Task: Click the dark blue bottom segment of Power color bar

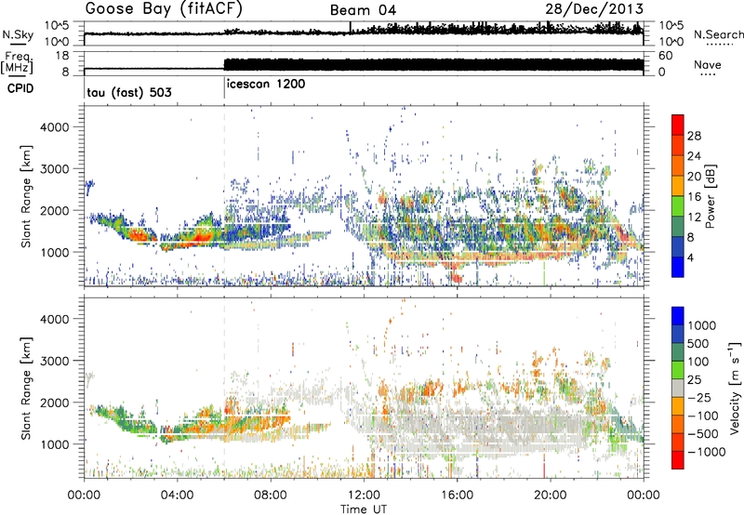Action: pos(678,267)
